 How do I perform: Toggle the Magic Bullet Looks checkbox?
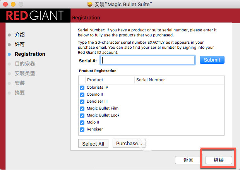[82, 115]
